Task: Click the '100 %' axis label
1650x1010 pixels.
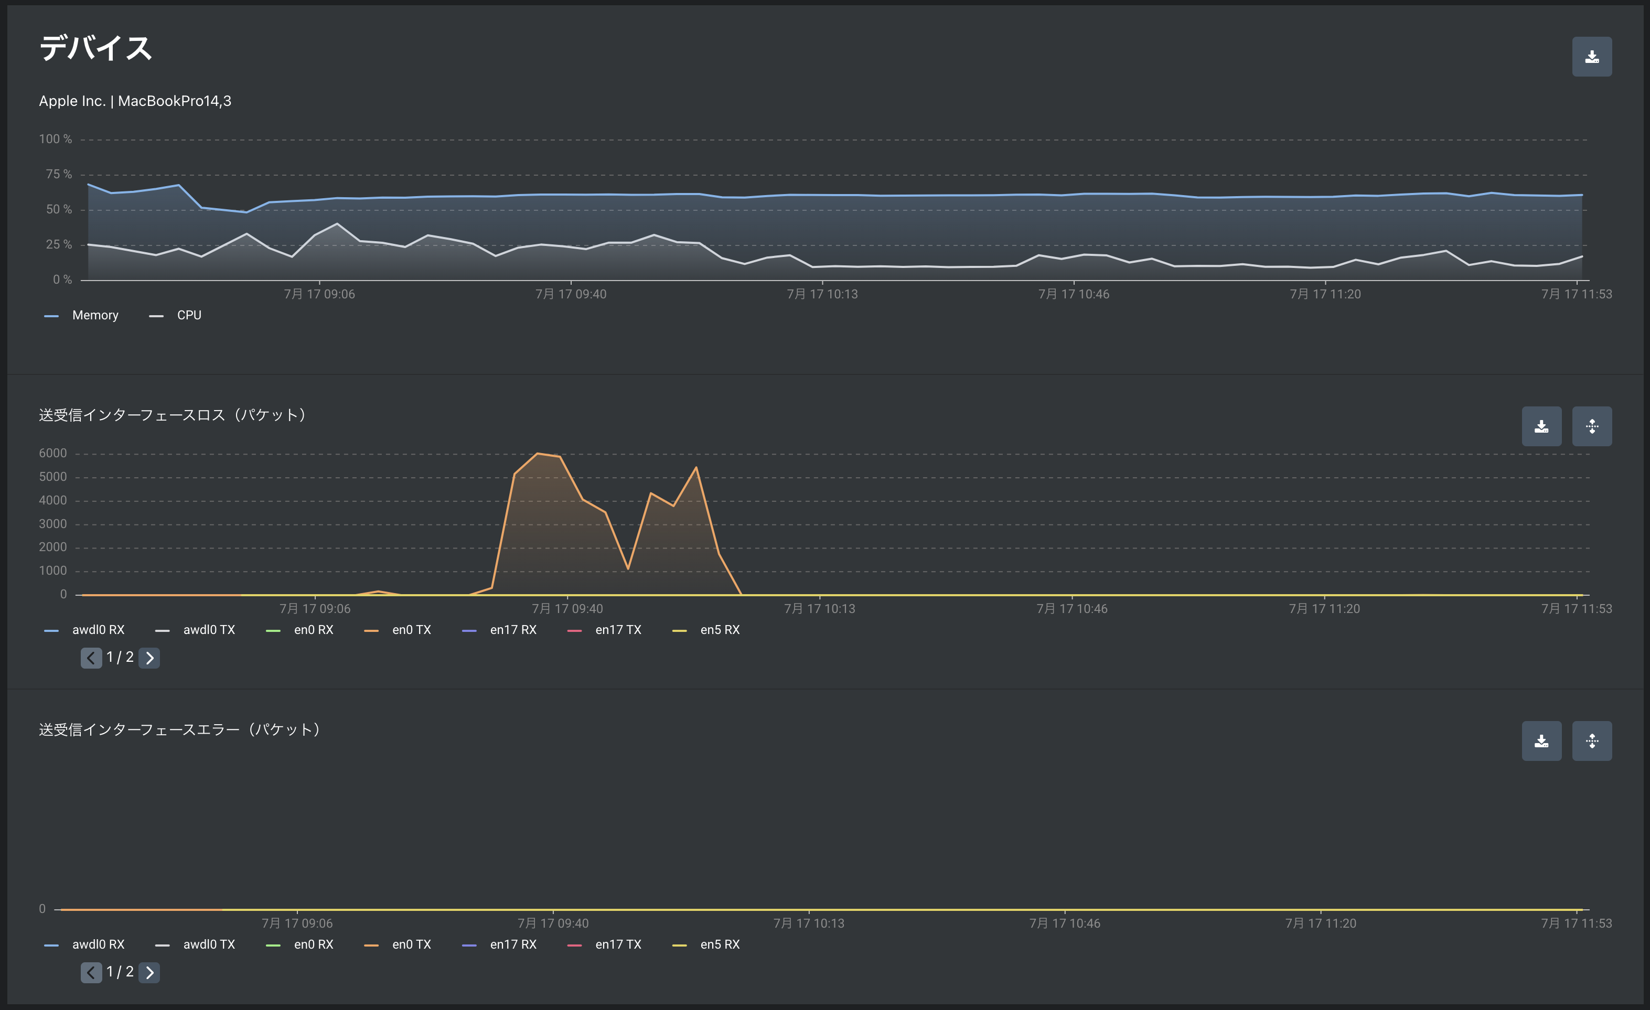Action: tap(55, 139)
